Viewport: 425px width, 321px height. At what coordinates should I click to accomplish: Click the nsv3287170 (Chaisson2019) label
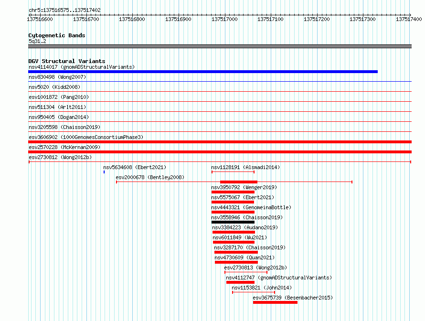click(x=250, y=247)
